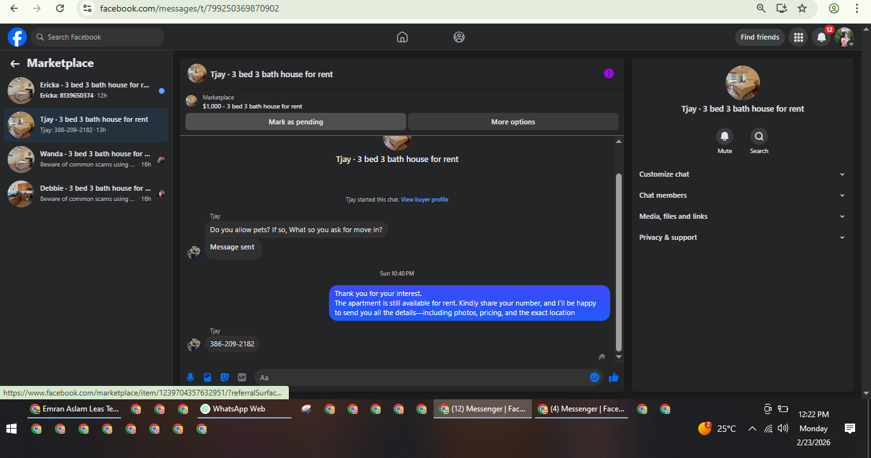This screenshot has width=871, height=458.
Task: Open conversation information purple icon
Action: pos(609,73)
